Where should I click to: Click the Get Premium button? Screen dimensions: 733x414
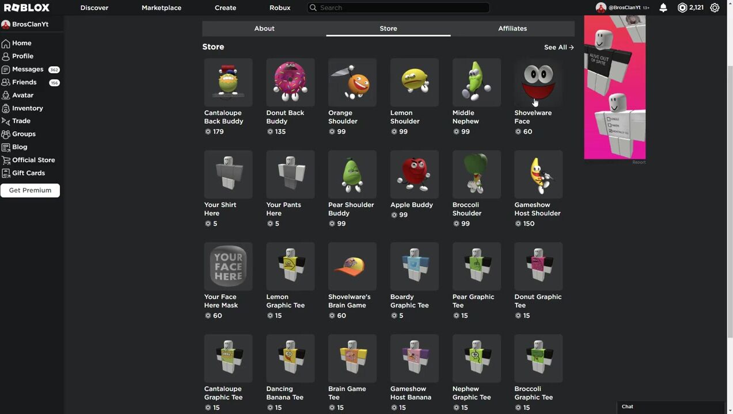coord(30,190)
